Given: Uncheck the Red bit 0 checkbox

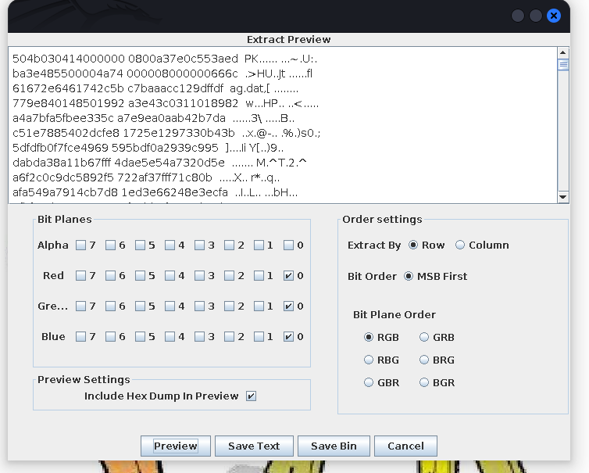Looking at the screenshot, I should click(288, 276).
